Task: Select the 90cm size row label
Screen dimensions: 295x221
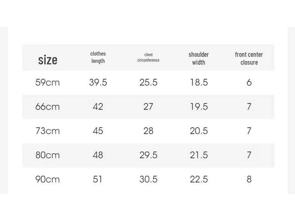Action: [x=48, y=179]
